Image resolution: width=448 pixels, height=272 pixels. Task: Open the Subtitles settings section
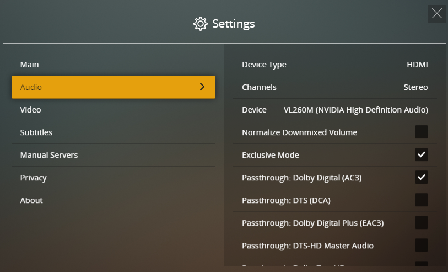point(36,132)
